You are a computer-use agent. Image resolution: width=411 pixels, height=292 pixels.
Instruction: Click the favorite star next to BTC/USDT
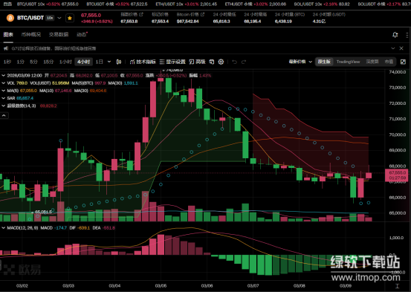point(70,18)
